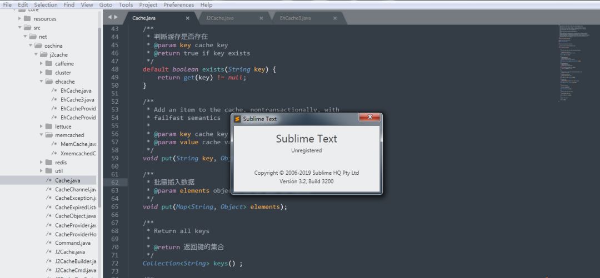Click the forward tab navigation arrow
This screenshot has height=278, width=600.
117,18
